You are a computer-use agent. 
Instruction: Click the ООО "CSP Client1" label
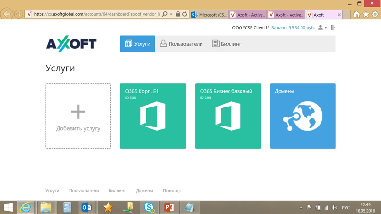[x=251, y=28]
